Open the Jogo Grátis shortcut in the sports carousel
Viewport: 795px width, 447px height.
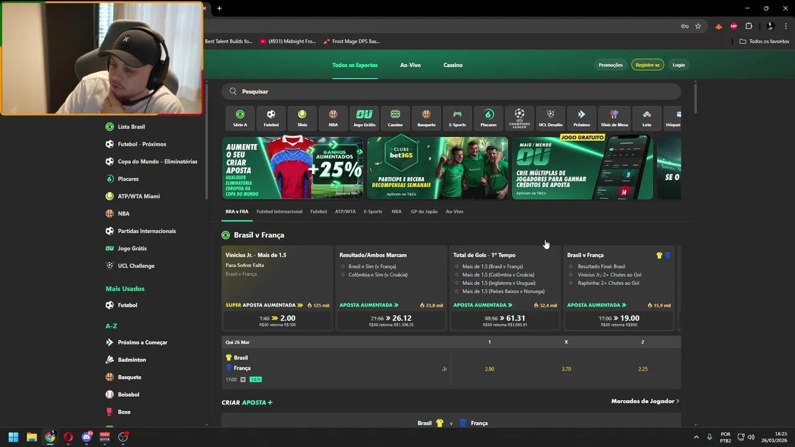coord(364,118)
